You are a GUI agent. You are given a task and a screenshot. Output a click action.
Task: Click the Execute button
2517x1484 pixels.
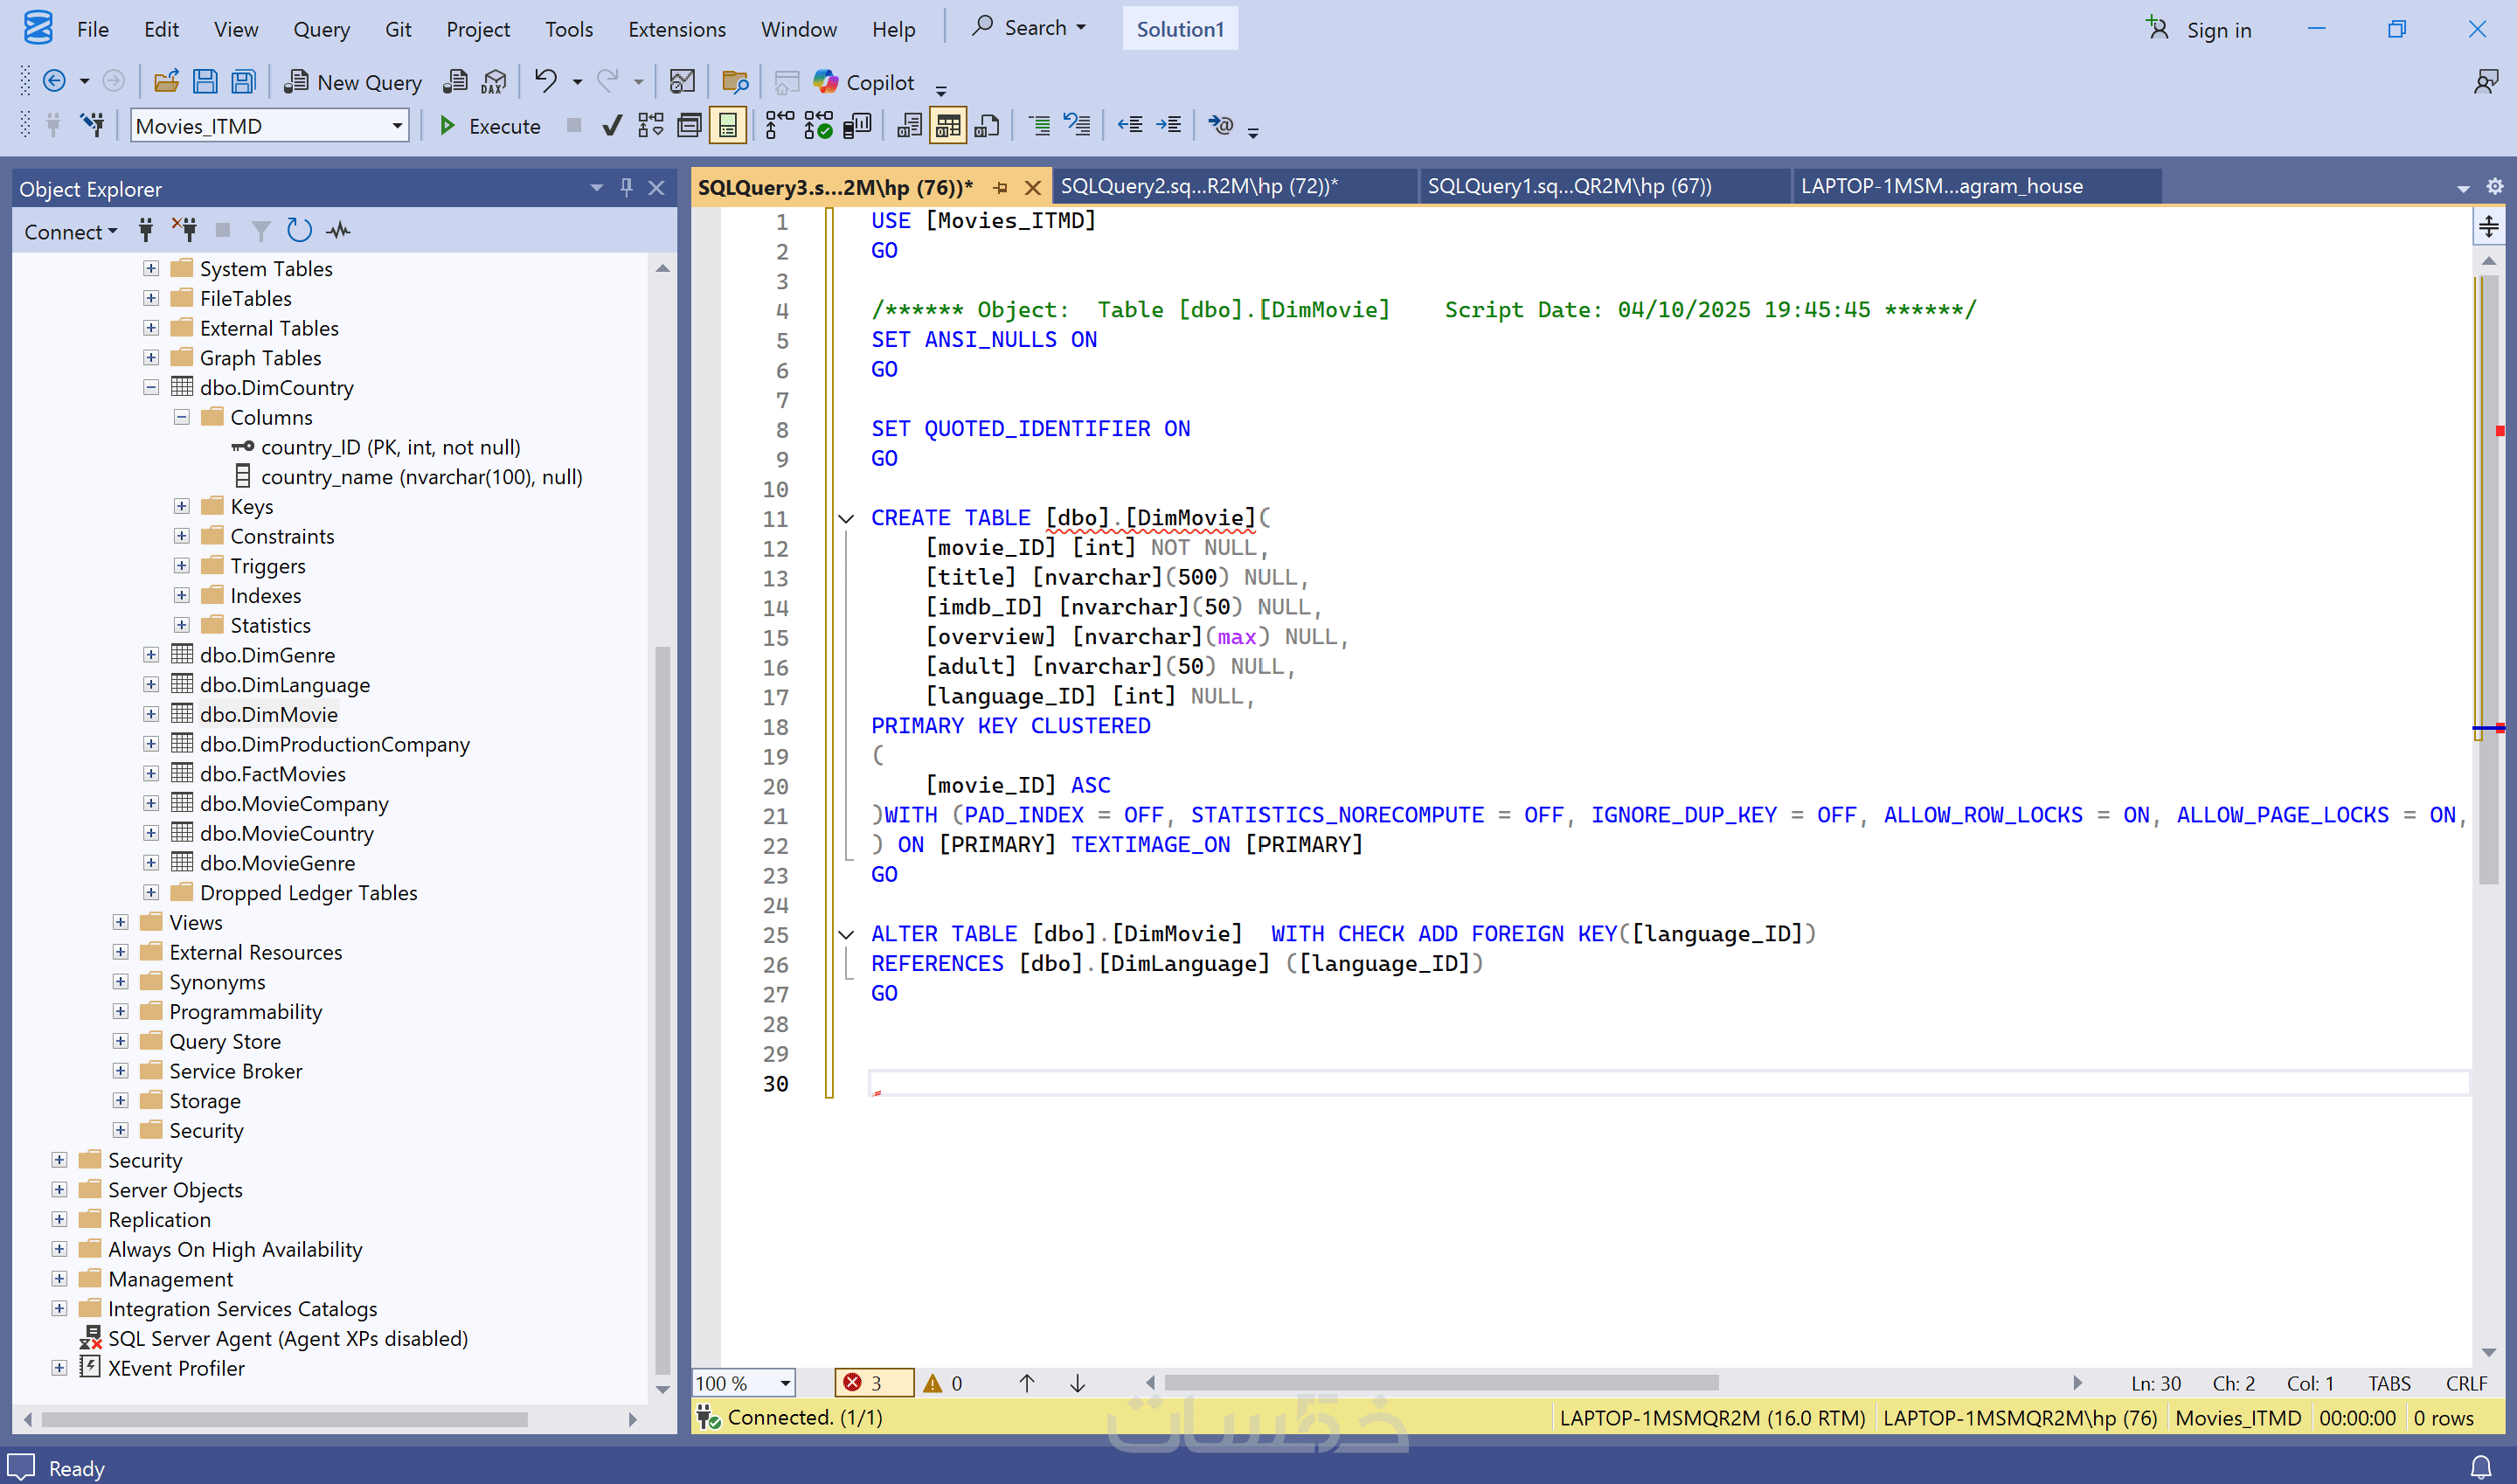pyautogui.click(x=490, y=126)
